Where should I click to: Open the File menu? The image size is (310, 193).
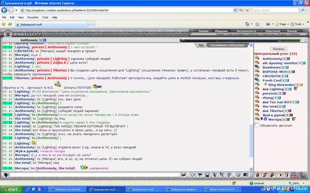[x=4, y=17]
